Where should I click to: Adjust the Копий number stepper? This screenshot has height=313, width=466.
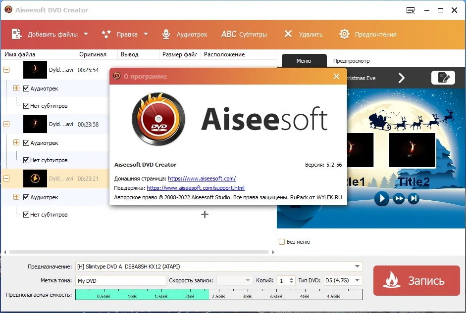click(291, 280)
